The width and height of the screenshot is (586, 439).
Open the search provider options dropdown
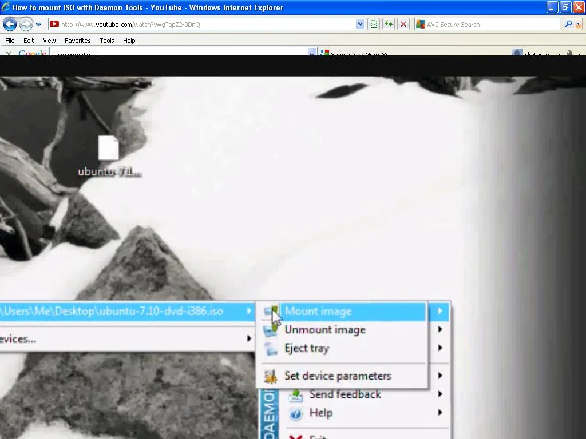point(579,24)
